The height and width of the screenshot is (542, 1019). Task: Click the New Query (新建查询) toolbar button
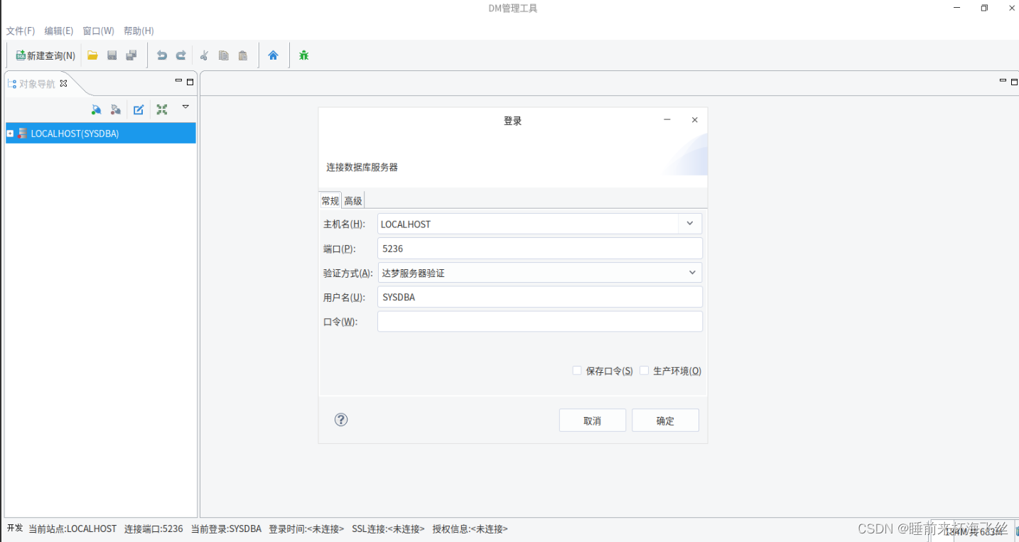point(45,55)
